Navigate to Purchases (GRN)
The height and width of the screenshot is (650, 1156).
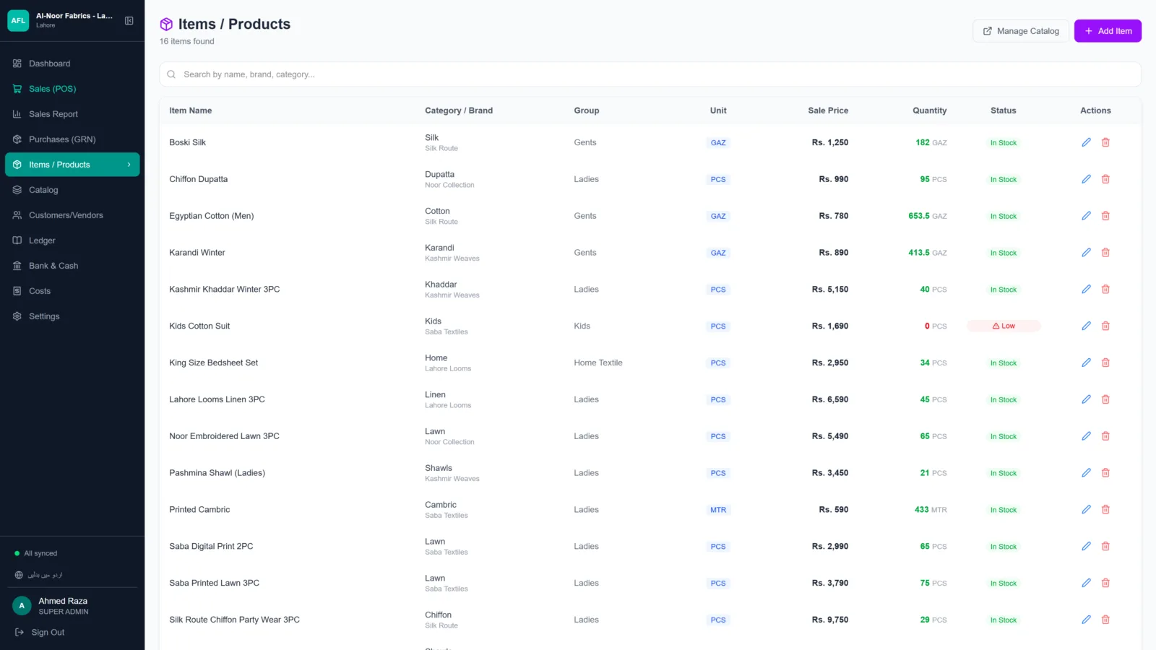click(72, 139)
